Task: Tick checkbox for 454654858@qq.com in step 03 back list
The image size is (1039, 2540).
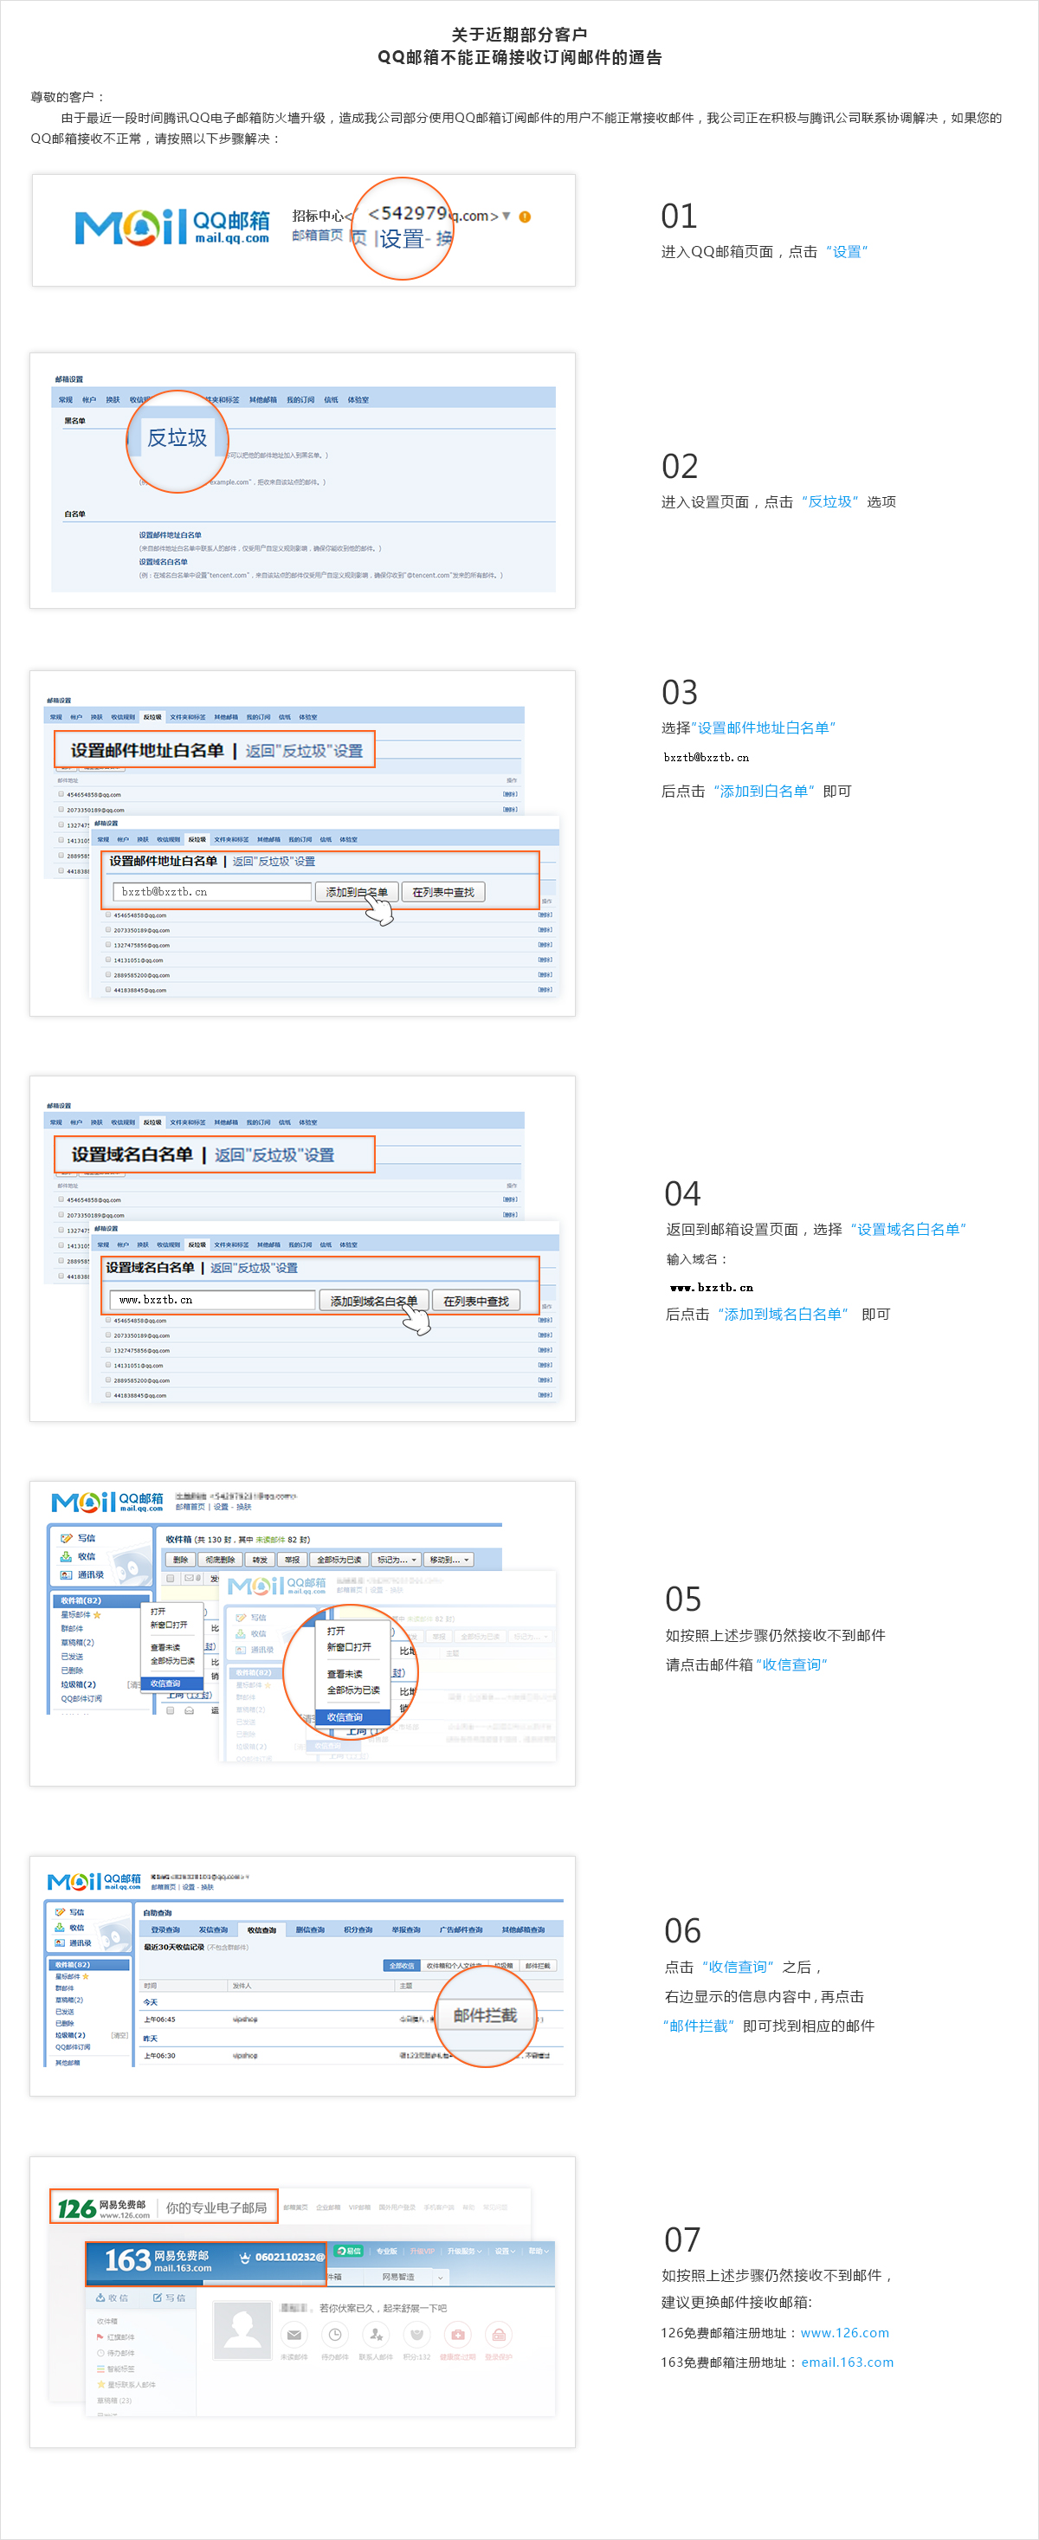Action: [x=61, y=794]
